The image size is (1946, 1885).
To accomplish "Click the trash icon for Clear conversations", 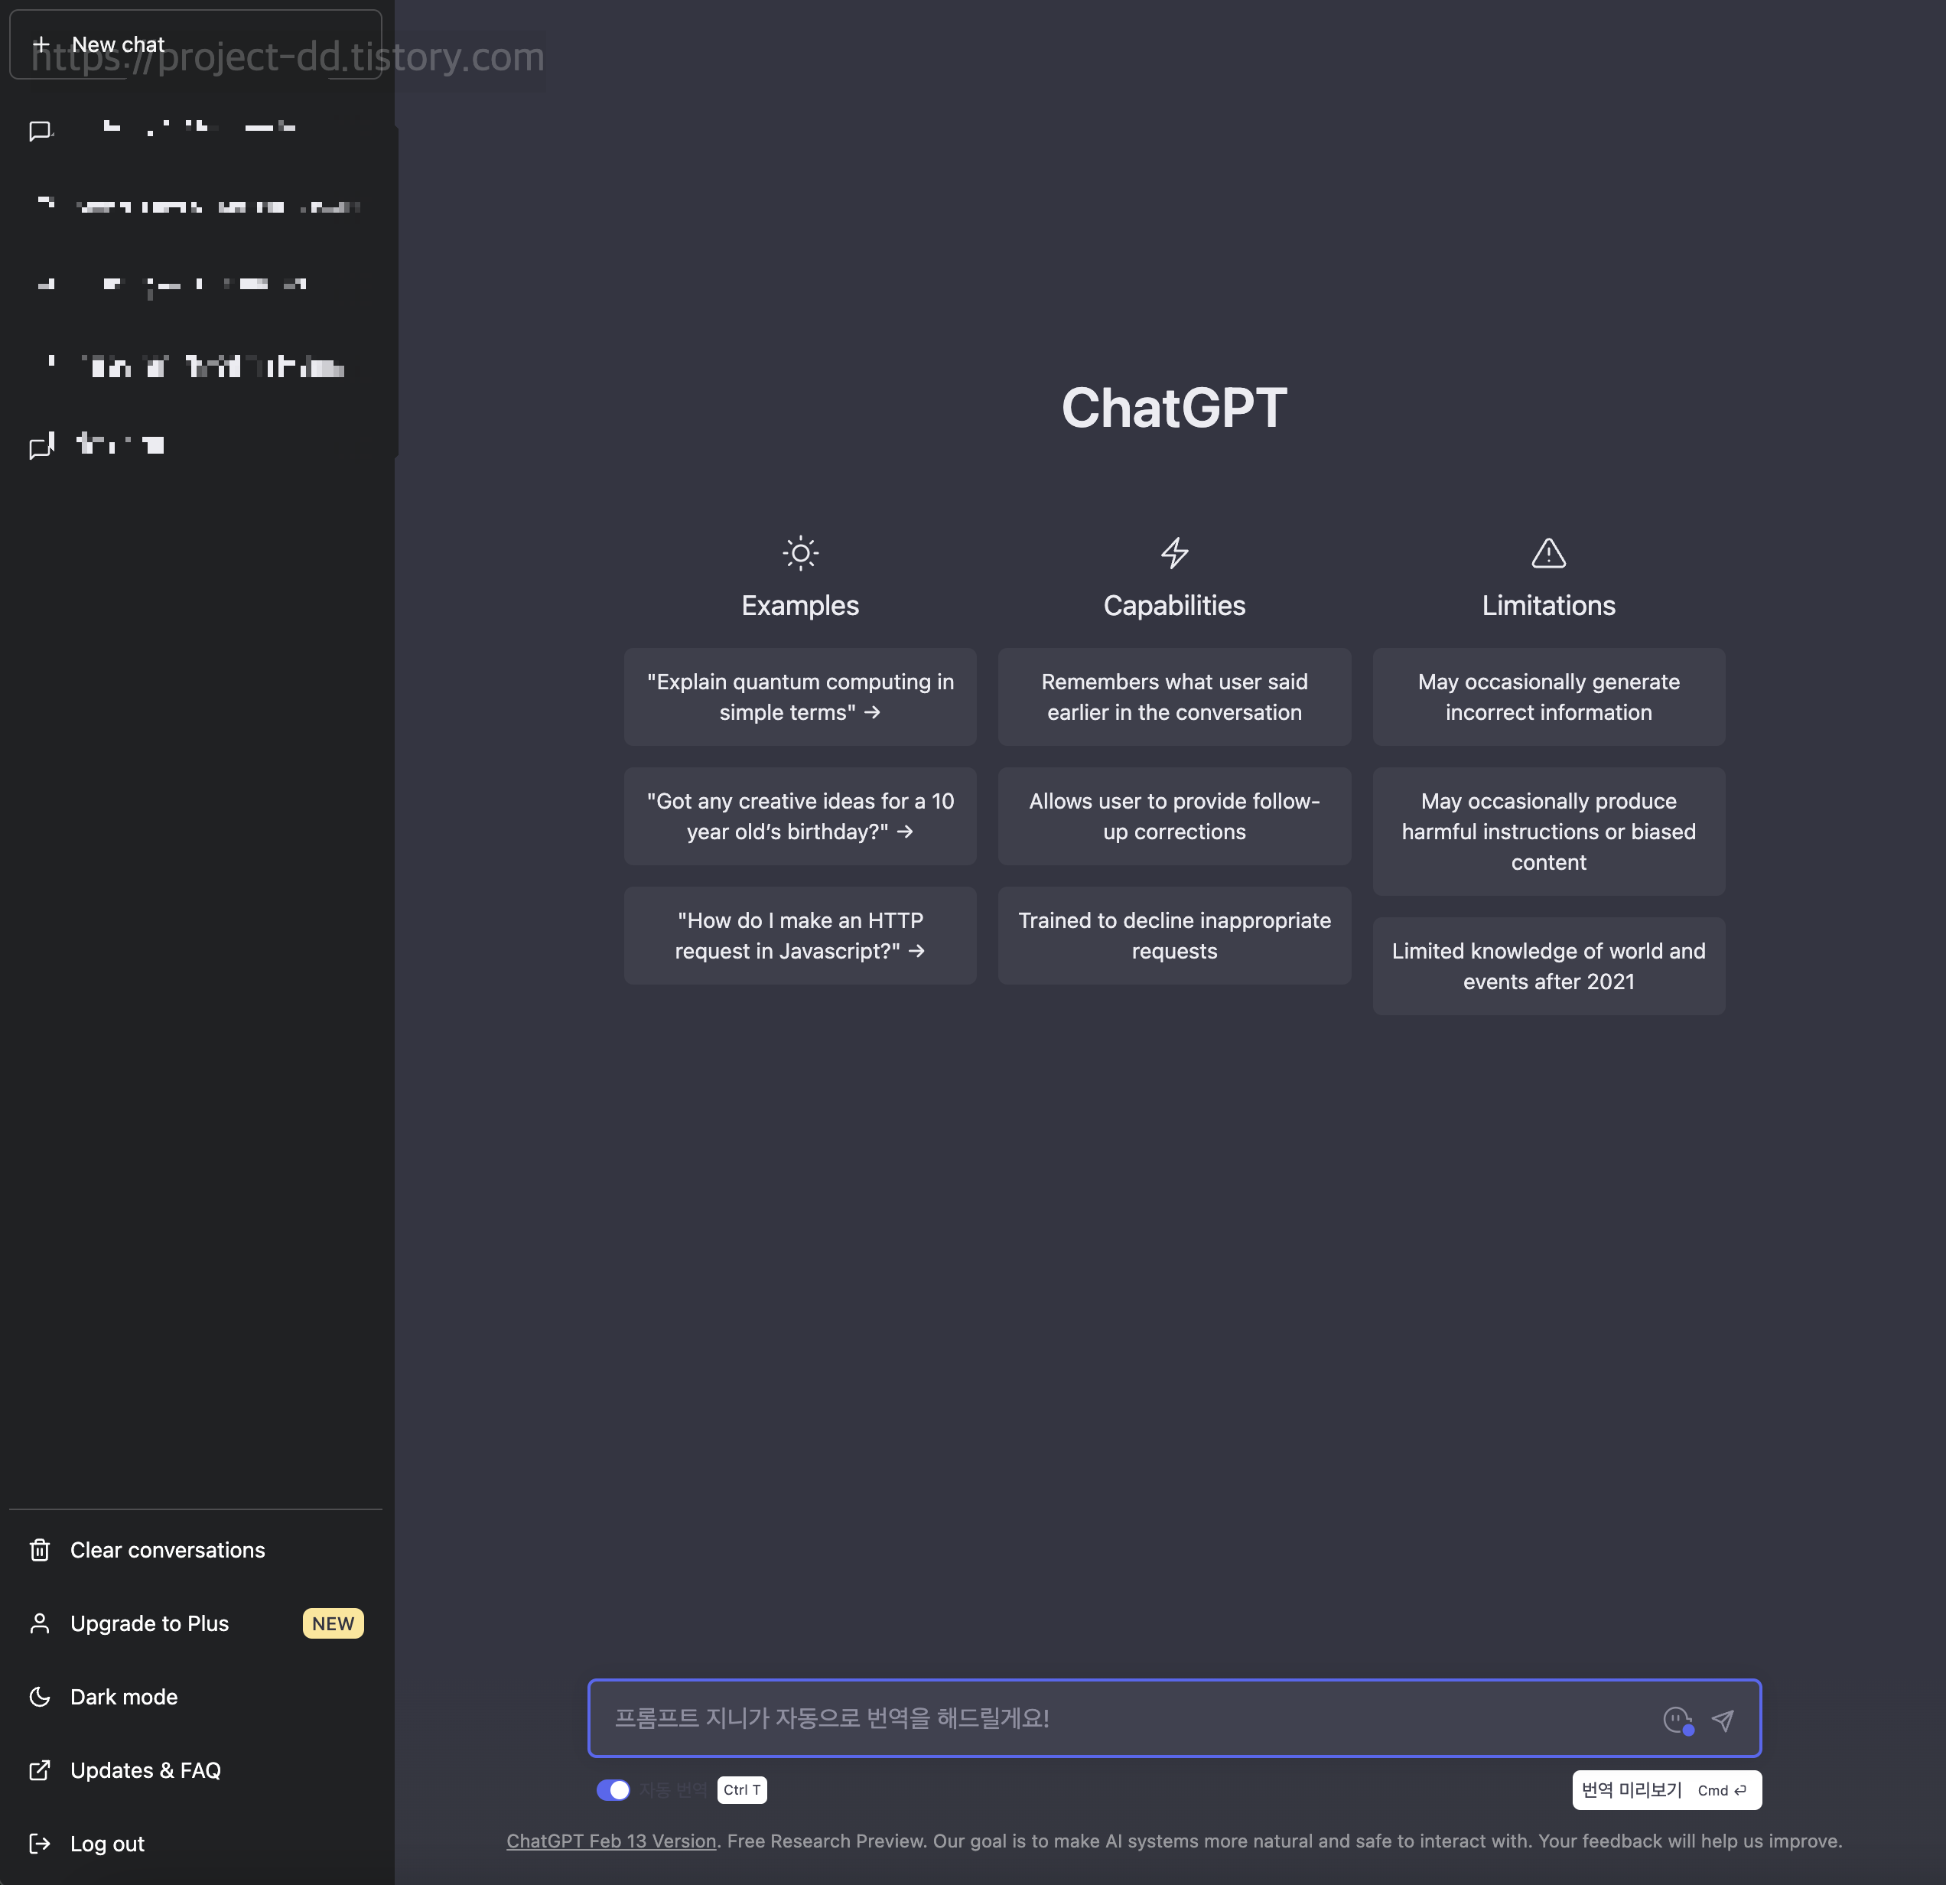I will pyautogui.click(x=40, y=1549).
